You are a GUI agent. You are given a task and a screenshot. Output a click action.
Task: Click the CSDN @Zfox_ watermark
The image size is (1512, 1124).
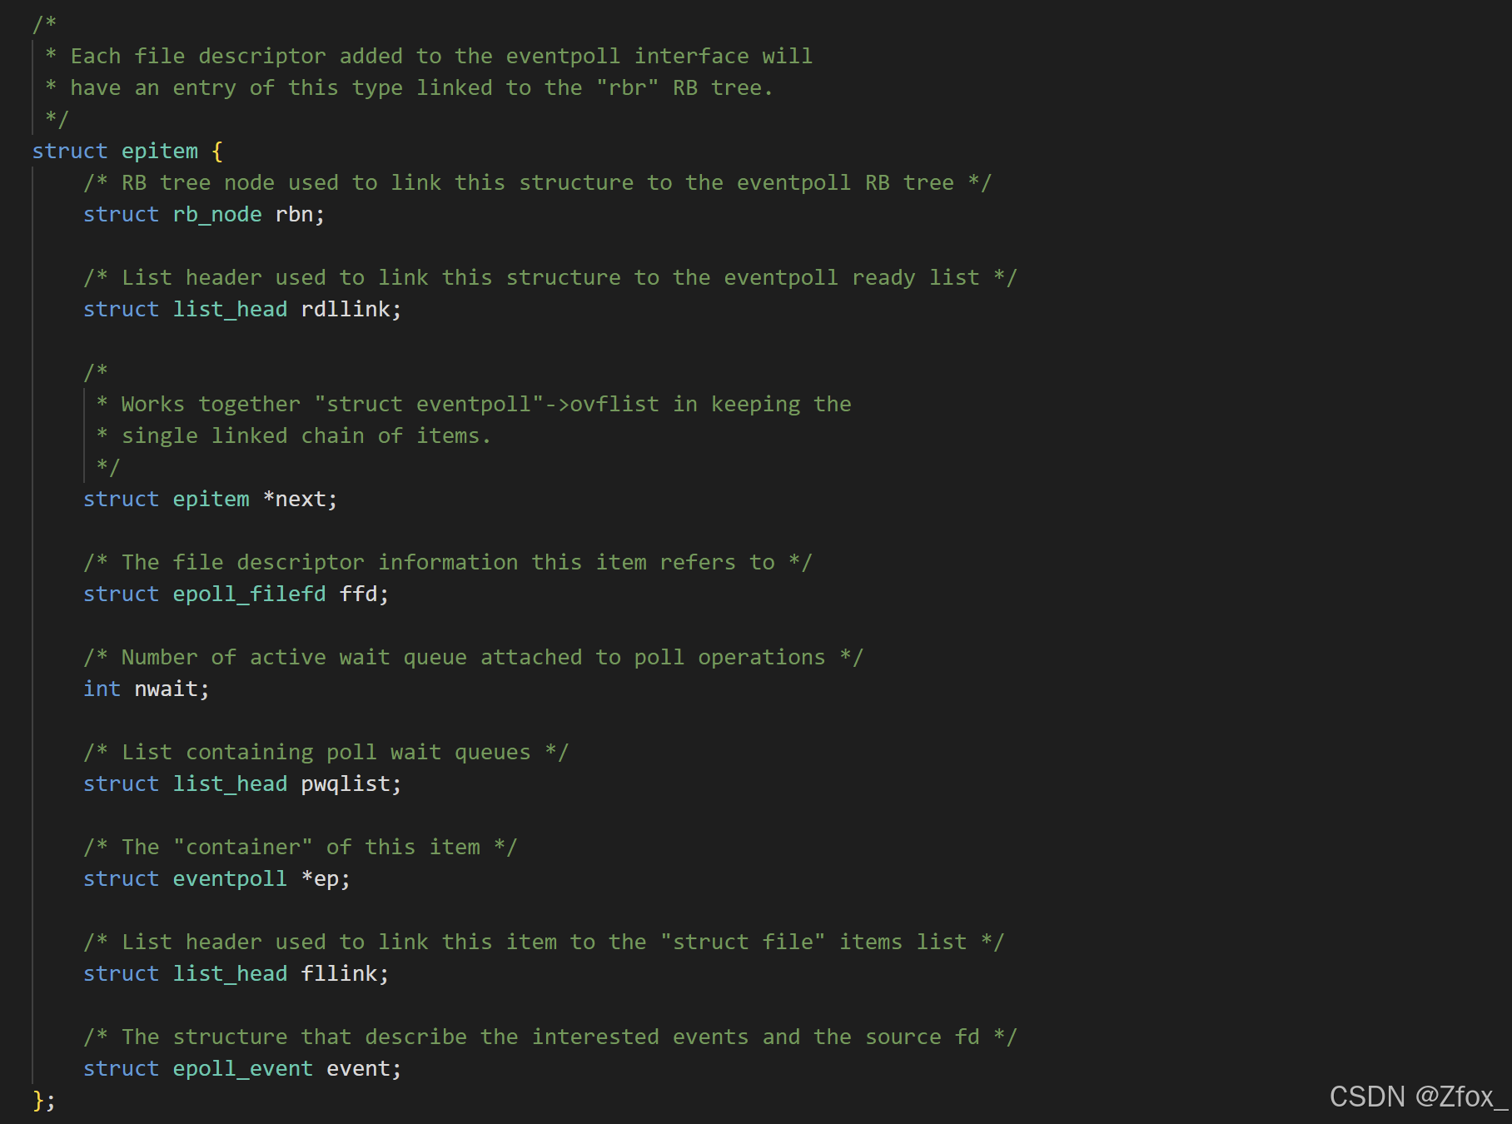1418,1097
